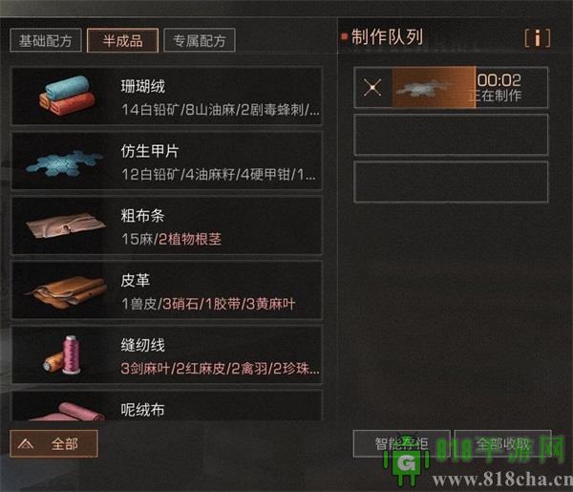
Task: Click the 全部收取 collect all button
Action: coord(502,443)
